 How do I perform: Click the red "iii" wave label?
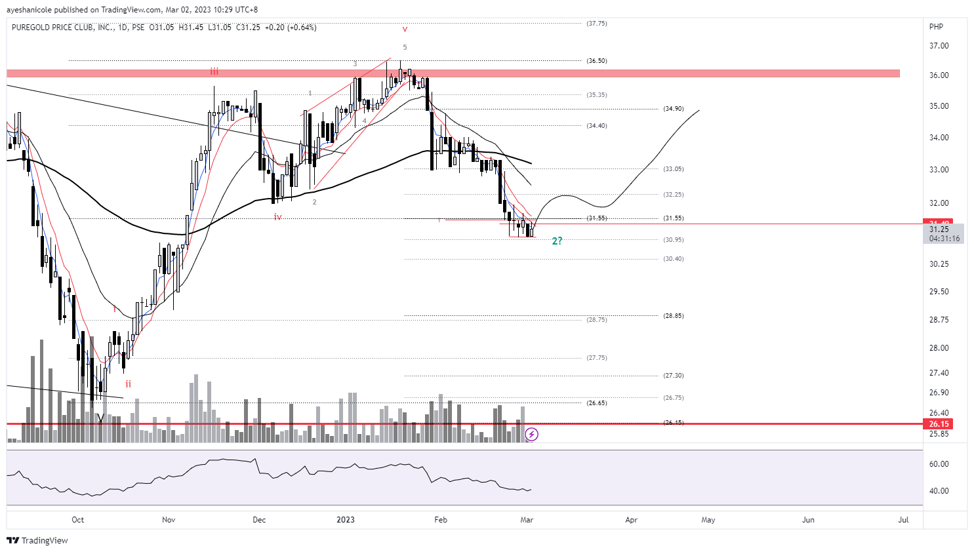214,71
